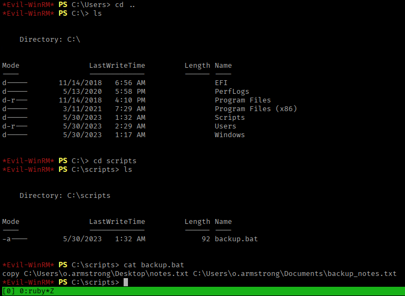The width and height of the screenshot is (405, 296).
Task: Select the Scripts directory in the listing
Action: (x=230, y=118)
